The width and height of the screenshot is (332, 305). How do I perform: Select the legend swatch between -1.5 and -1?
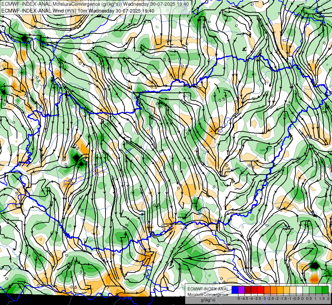[280, 290]
